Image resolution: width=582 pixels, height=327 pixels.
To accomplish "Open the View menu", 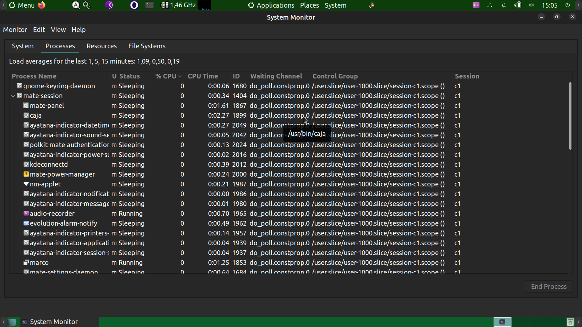I will pyautogui.click(x=58, y=30).
